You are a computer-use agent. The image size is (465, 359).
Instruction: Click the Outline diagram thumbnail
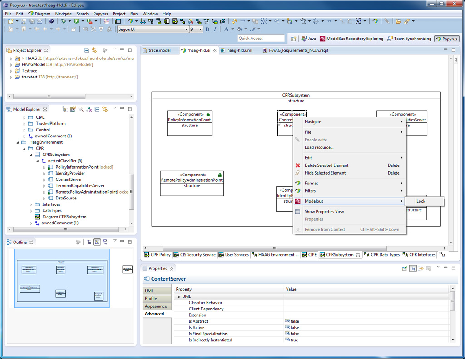[62, 278]
